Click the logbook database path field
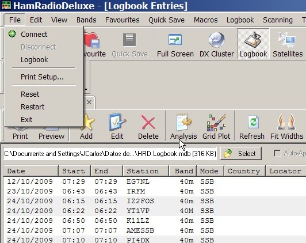Image resolution: width=306 pixels, height=243 pixels. click(110, 154)
